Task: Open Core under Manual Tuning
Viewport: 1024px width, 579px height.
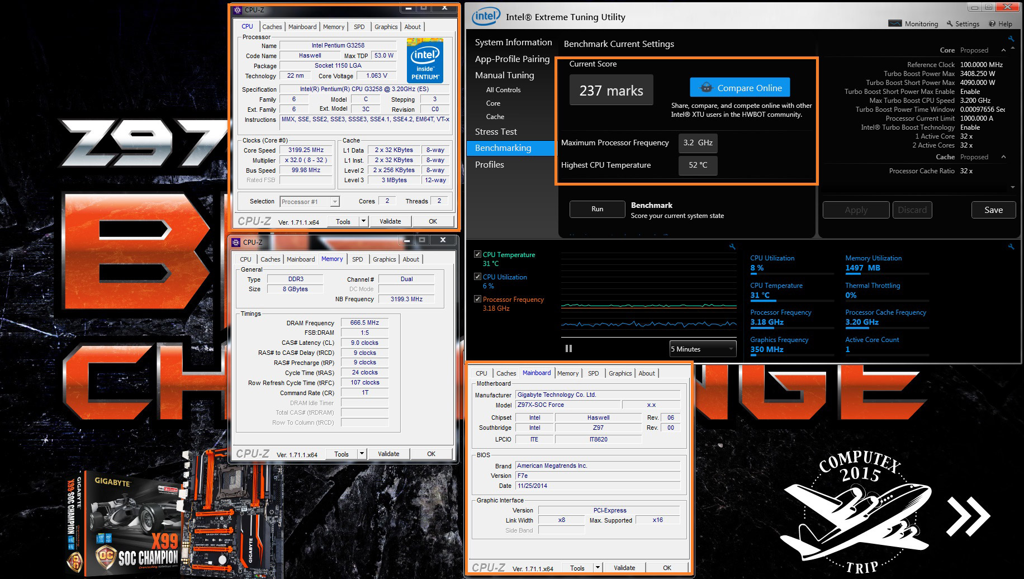Action: (x=493, y=103)
